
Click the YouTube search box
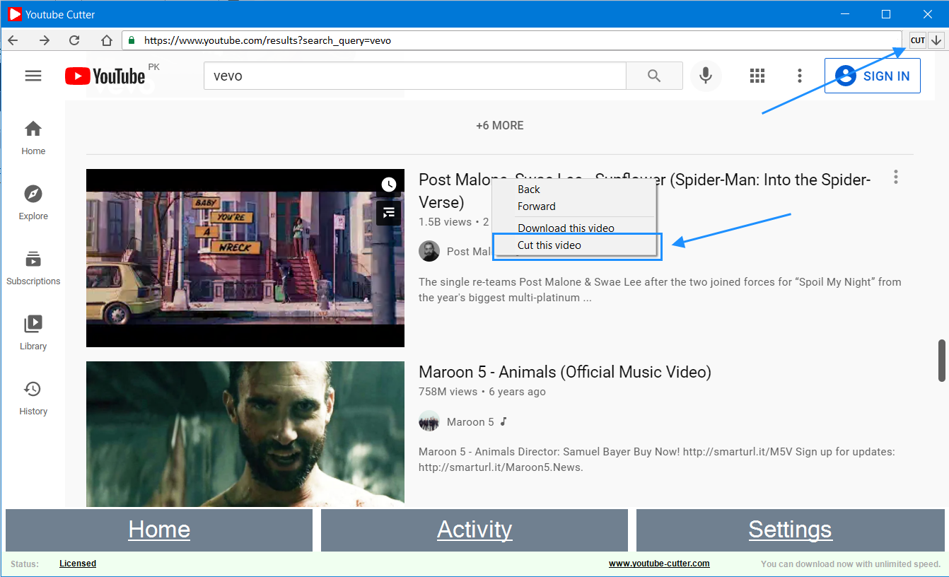(x=415, y=76)
